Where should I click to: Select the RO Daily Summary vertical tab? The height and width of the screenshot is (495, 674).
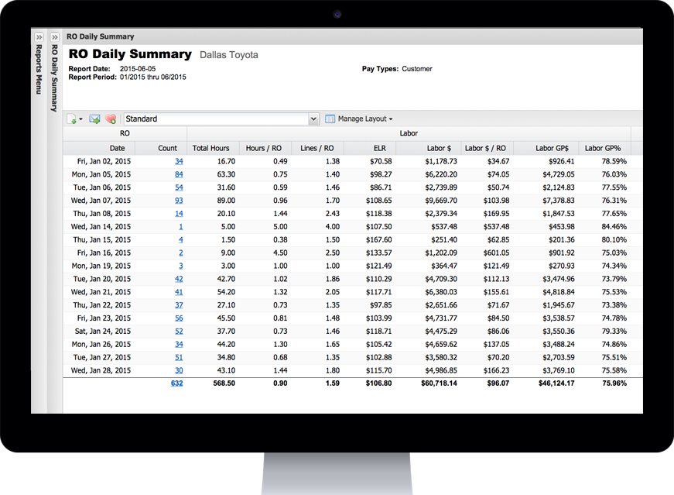tap(53, 74)
